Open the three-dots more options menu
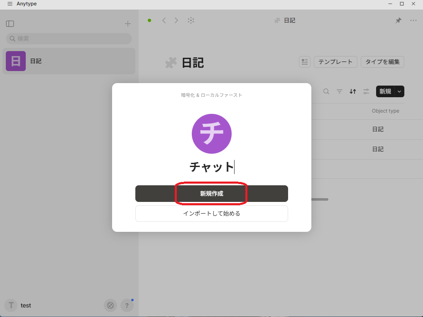The height and width of the screenshot is (317, 423). 413,20
